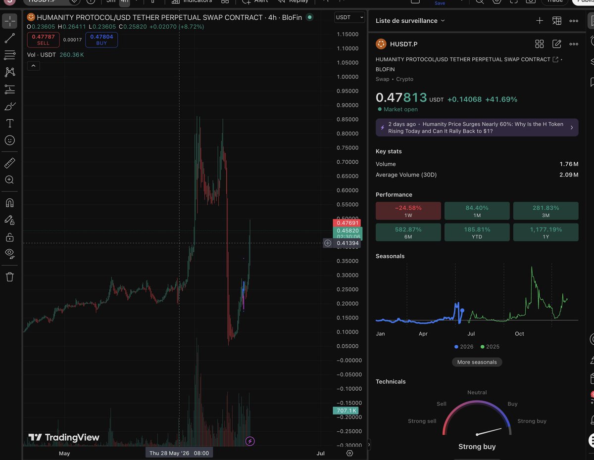
Task: Click the trash remove objects icon
Action: pos(9,276)
